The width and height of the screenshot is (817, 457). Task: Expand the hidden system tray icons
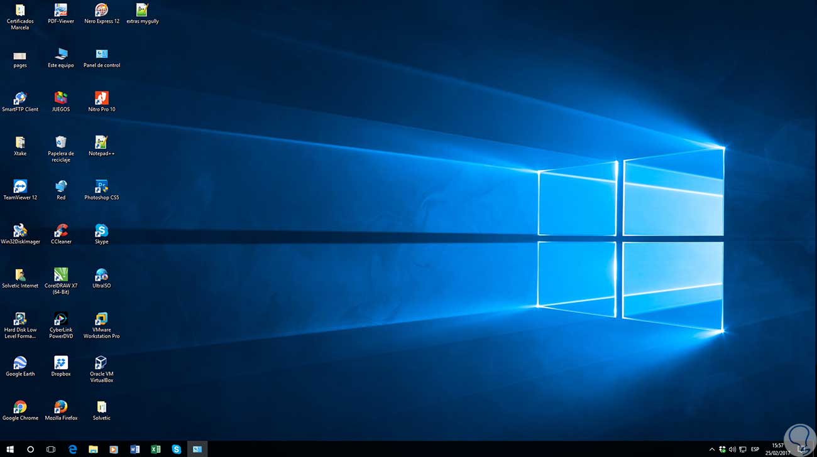click(711, 449)
